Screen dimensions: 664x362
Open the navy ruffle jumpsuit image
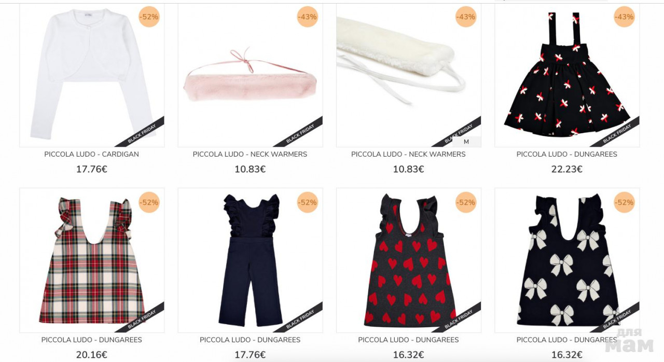pyautogui.click(x=250, y=260)
